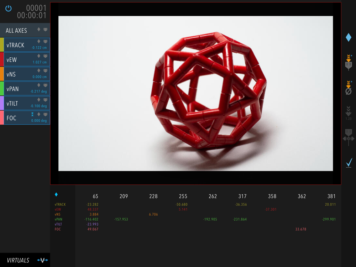Click the camera preview image
356x267 pixels.
click(196, 93)
